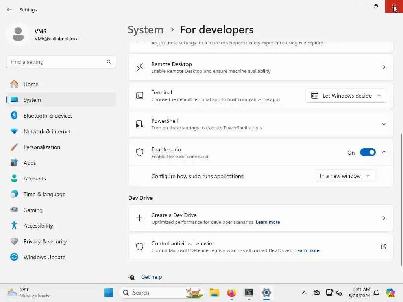The image size is (403, 302).
Task: Open the Remote Desktop settings row
Action: (261, 67)
